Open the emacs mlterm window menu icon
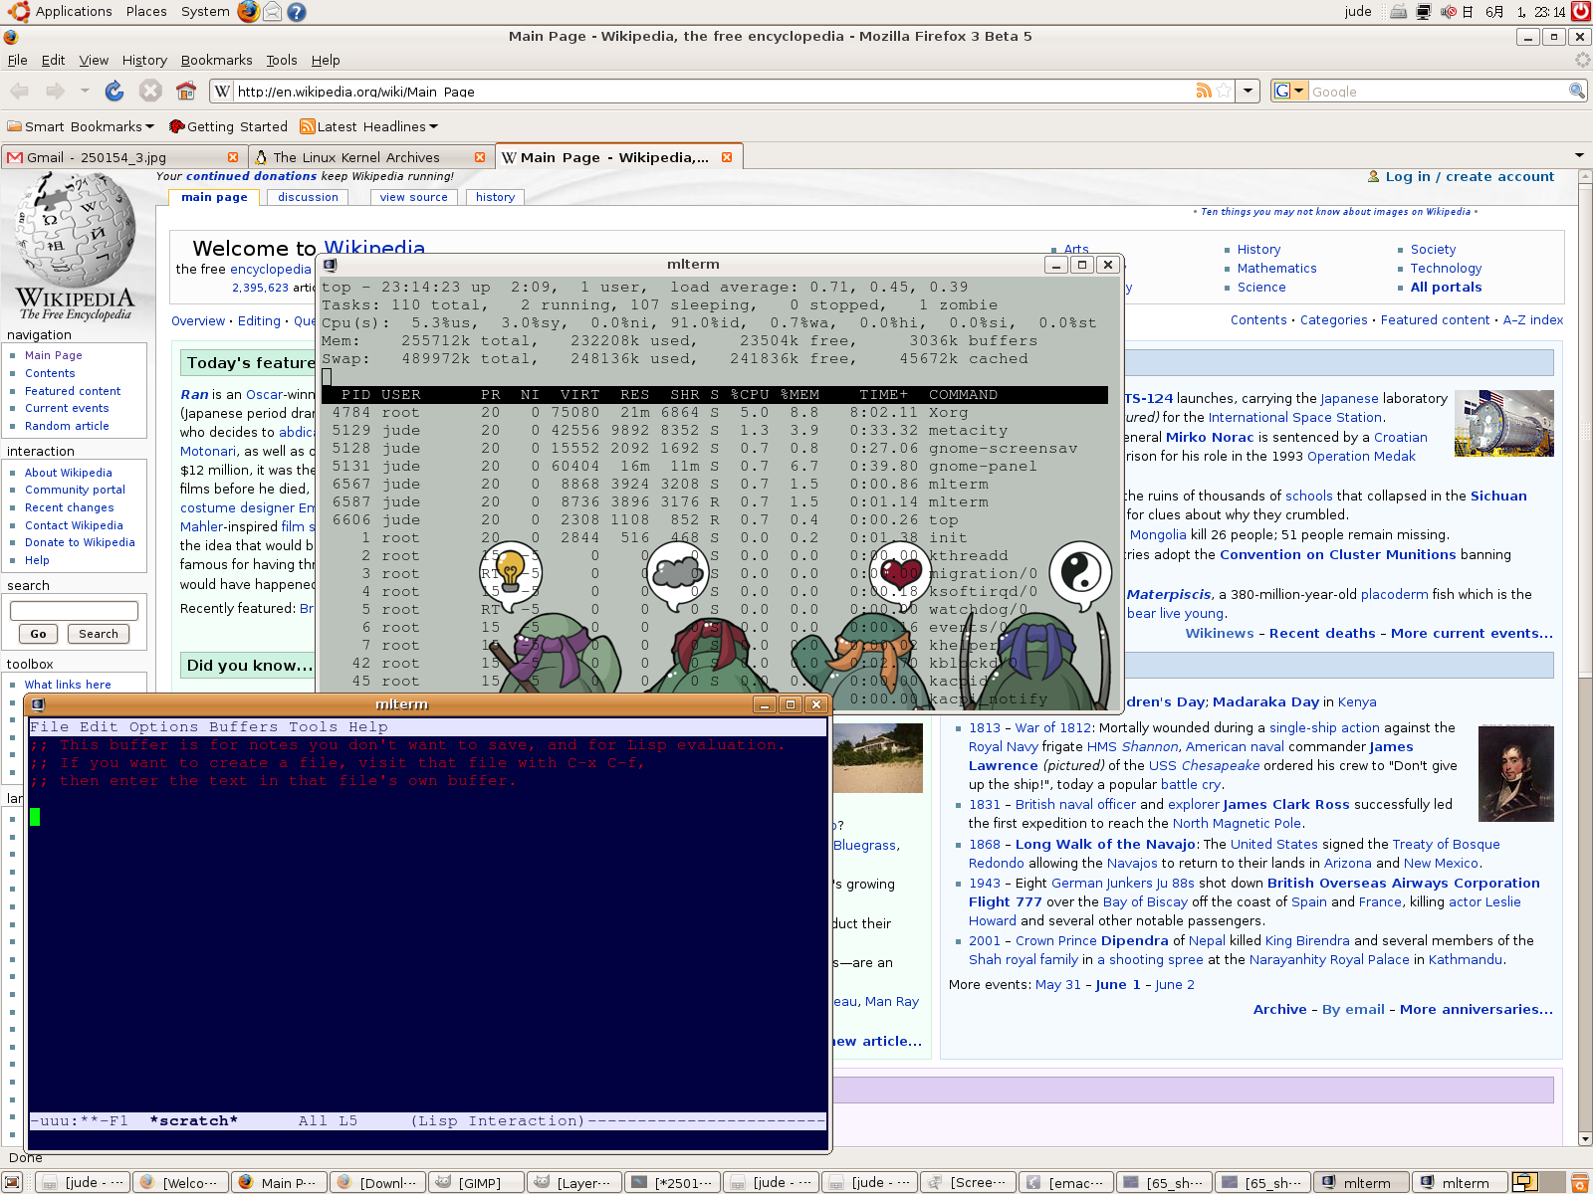The image size is (1593, 1194). (38, 704)
